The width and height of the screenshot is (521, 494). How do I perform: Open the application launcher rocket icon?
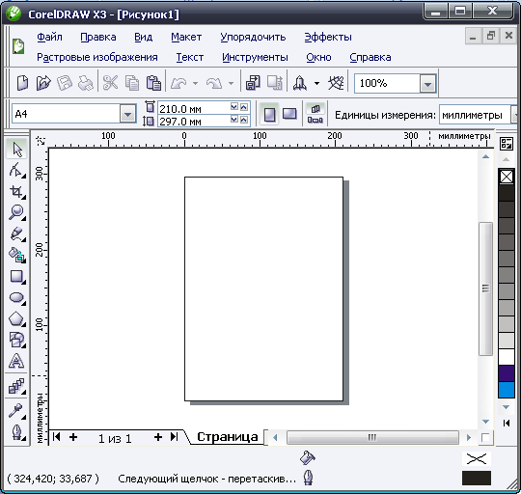[300, 83]
